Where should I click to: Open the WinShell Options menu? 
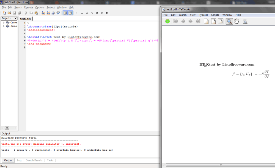[x=40, y=7]
